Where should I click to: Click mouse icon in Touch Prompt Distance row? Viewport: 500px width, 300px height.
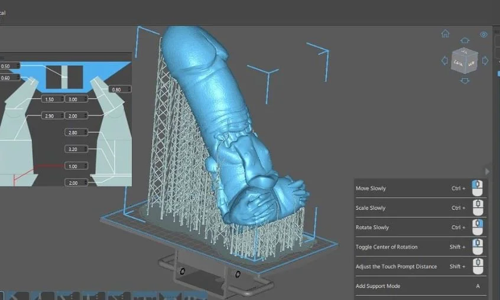pyautogui.click(x=478, y=266)
